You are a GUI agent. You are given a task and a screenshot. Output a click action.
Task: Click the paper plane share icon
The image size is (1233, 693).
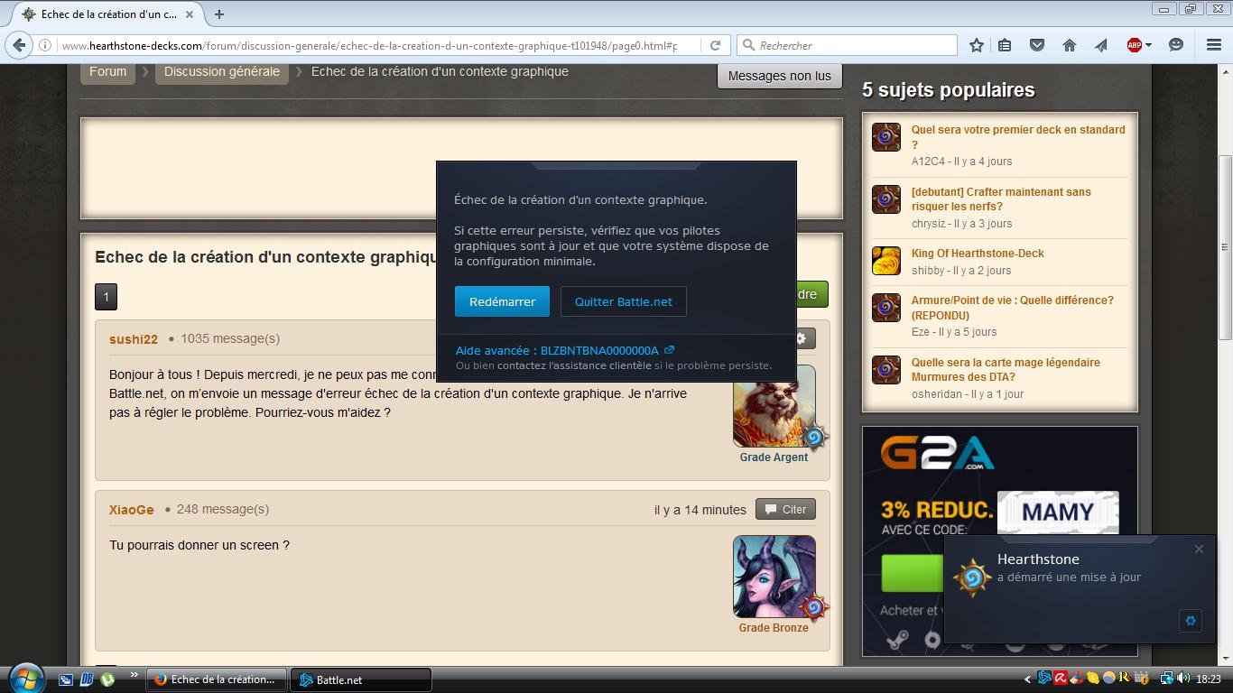pos(1101,45)
